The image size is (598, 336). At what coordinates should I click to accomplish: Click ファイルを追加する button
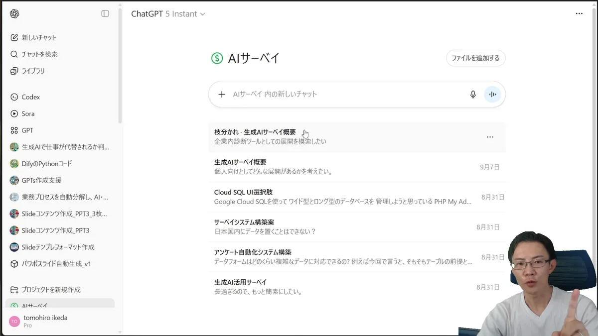pos(475,58)
